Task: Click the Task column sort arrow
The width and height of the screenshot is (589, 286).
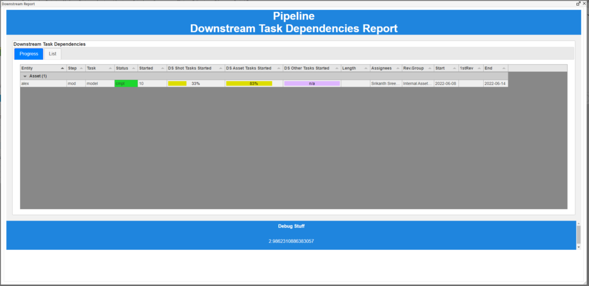Action: coord(110,68)
